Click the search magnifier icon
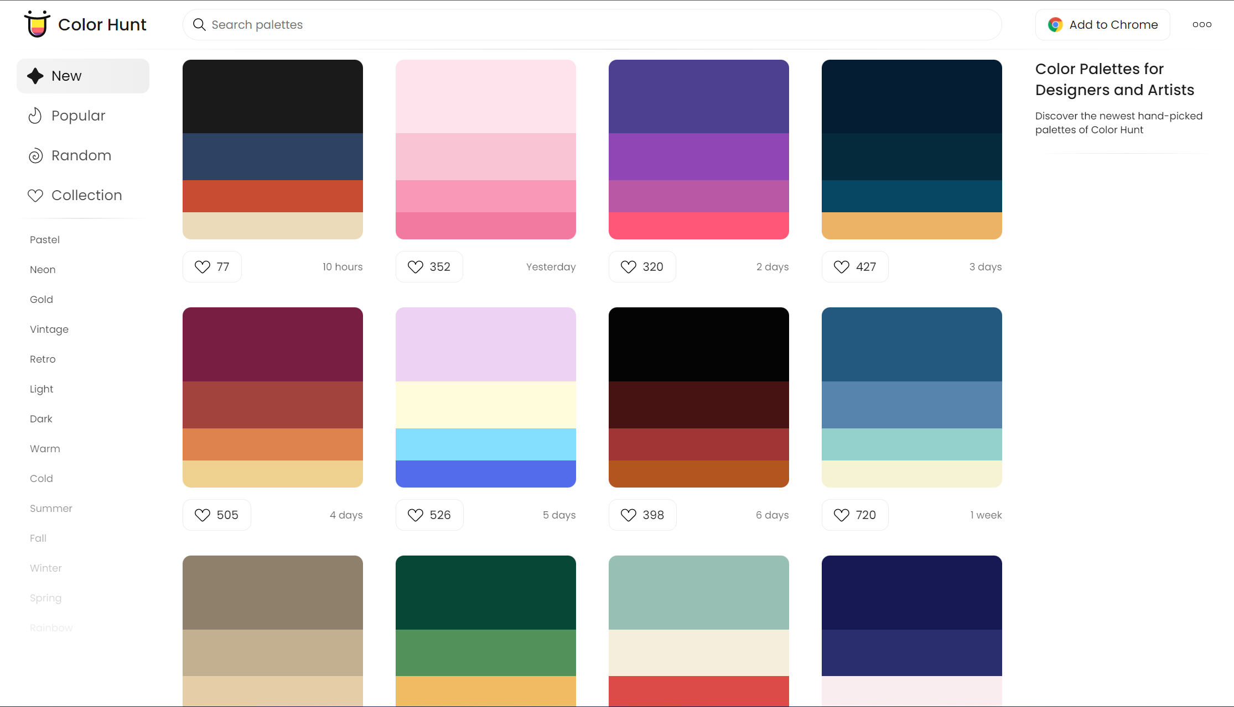 [x=199, y=24]
